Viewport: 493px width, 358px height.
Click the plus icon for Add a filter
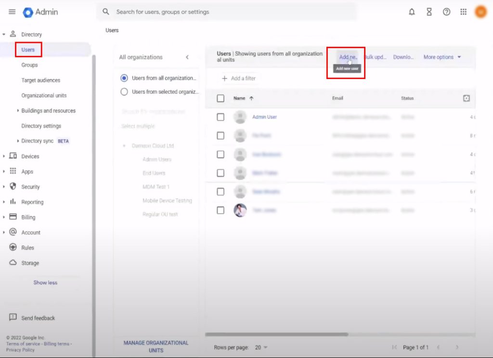(224, 79)
